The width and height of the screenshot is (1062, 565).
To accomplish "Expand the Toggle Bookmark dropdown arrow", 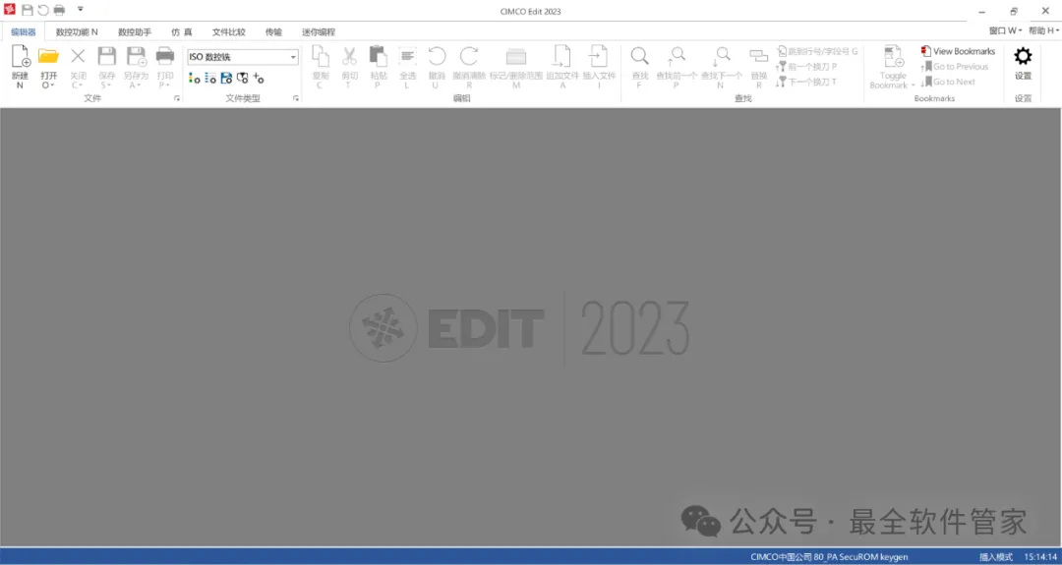I will [913, 85].
